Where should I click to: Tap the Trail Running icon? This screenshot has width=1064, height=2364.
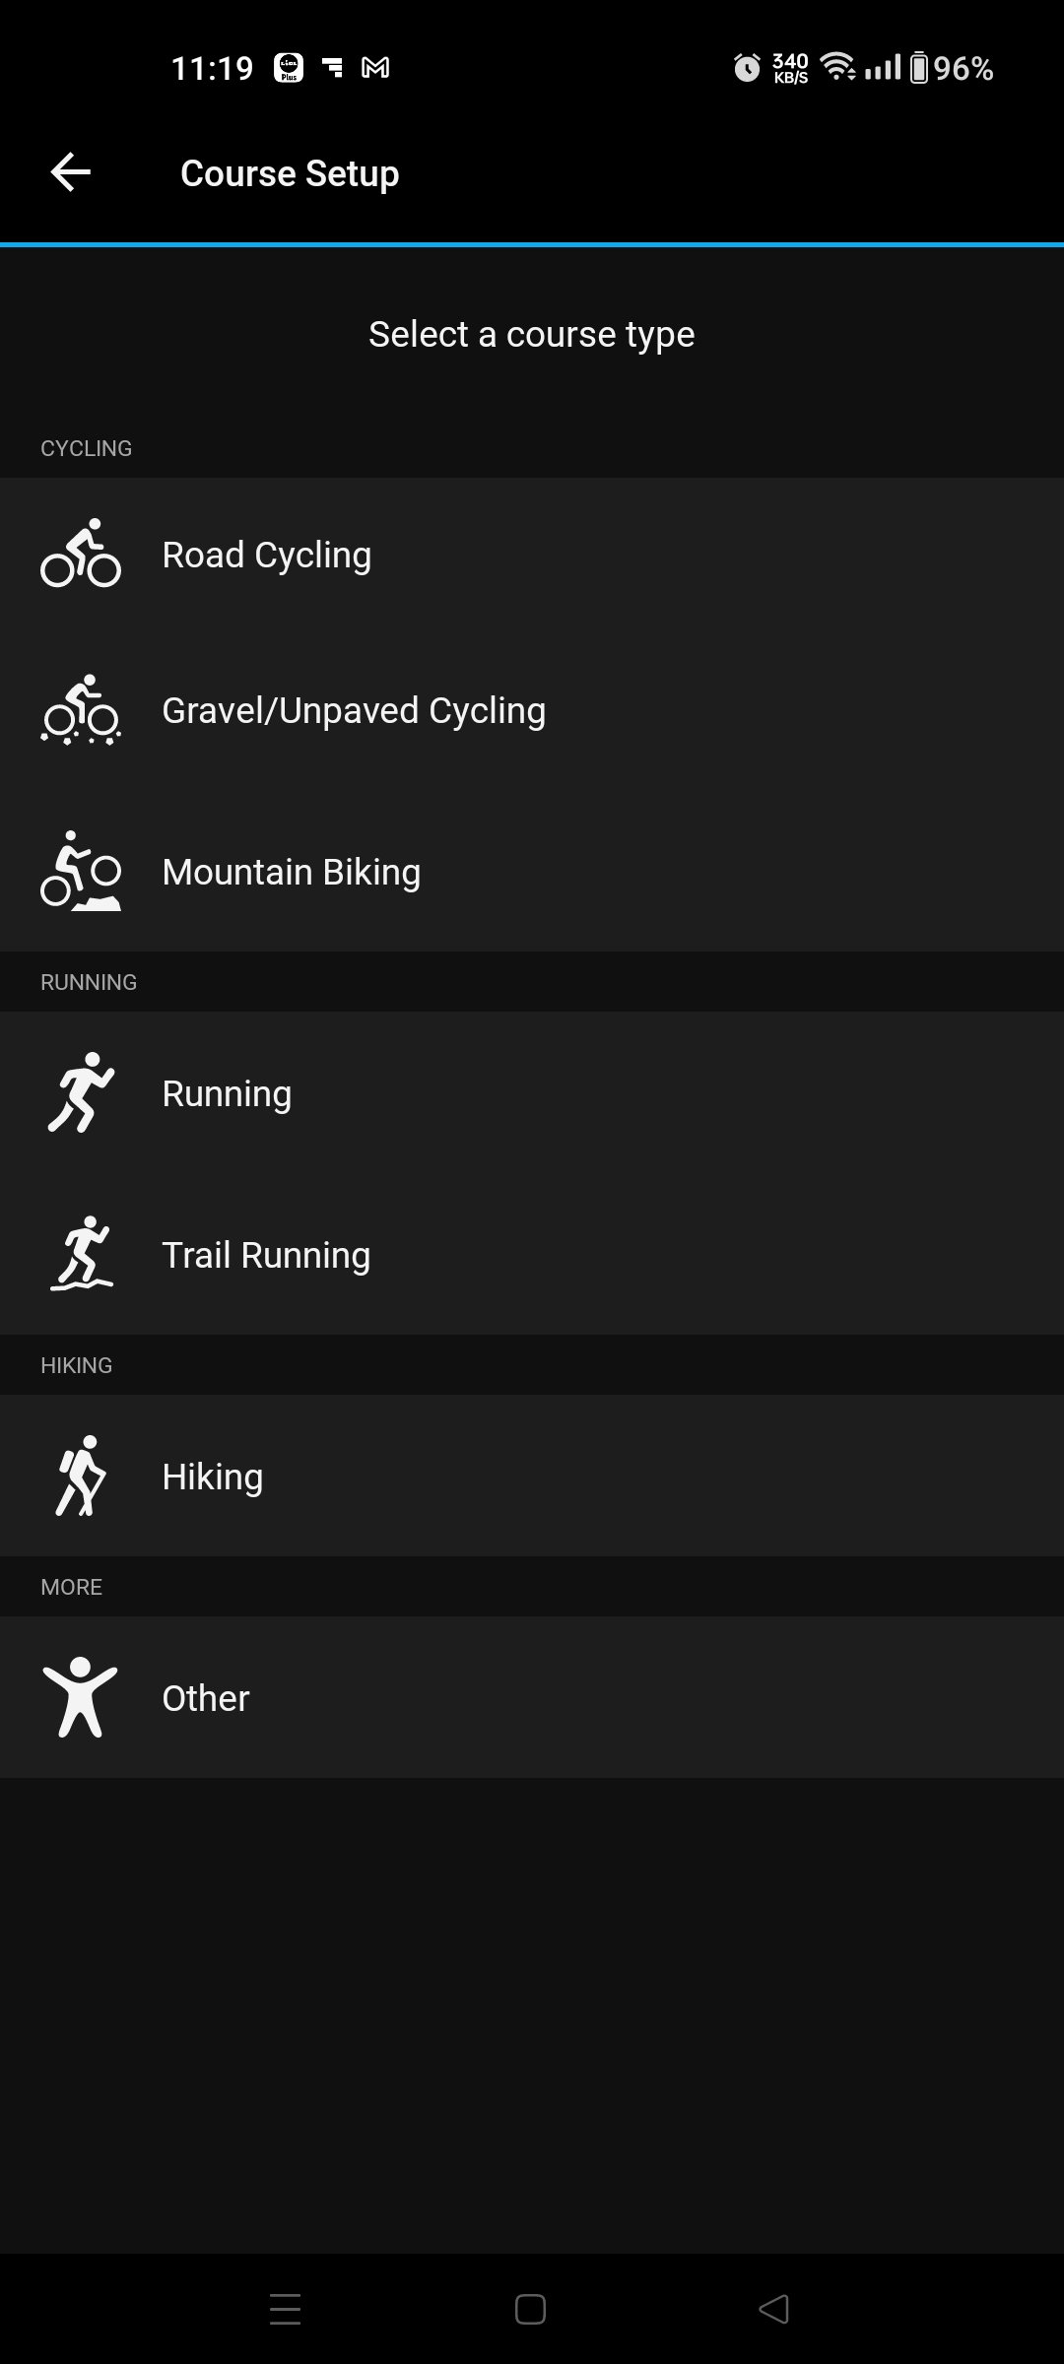point(81,1254)
